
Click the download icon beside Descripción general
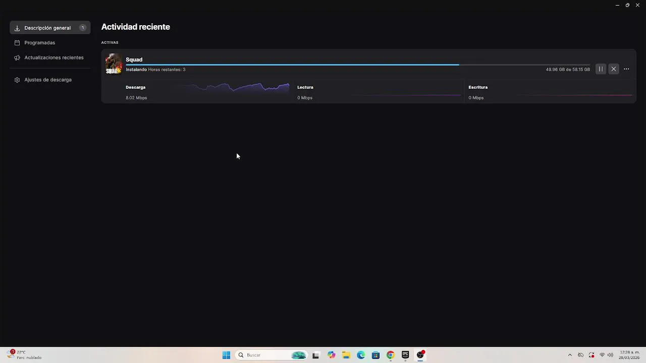[x=17, y=28]
